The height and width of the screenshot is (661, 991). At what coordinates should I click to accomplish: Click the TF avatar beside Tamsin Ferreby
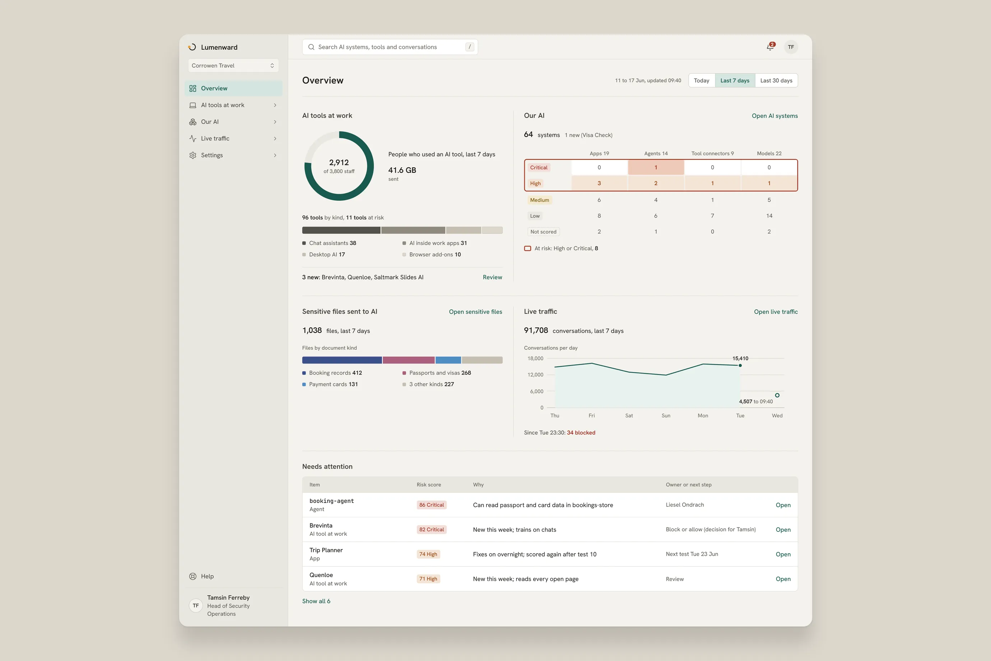[x=196, y=606]
